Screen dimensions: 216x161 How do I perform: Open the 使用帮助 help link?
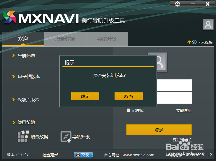26,122
